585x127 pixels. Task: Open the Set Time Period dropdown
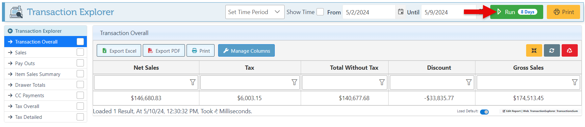(x=255, y=12)
